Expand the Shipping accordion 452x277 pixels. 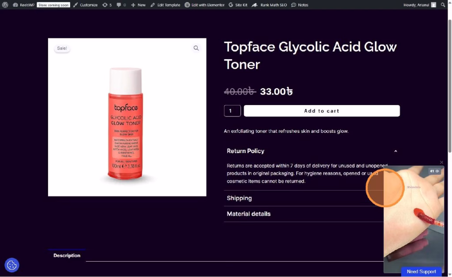coord(304,198)
